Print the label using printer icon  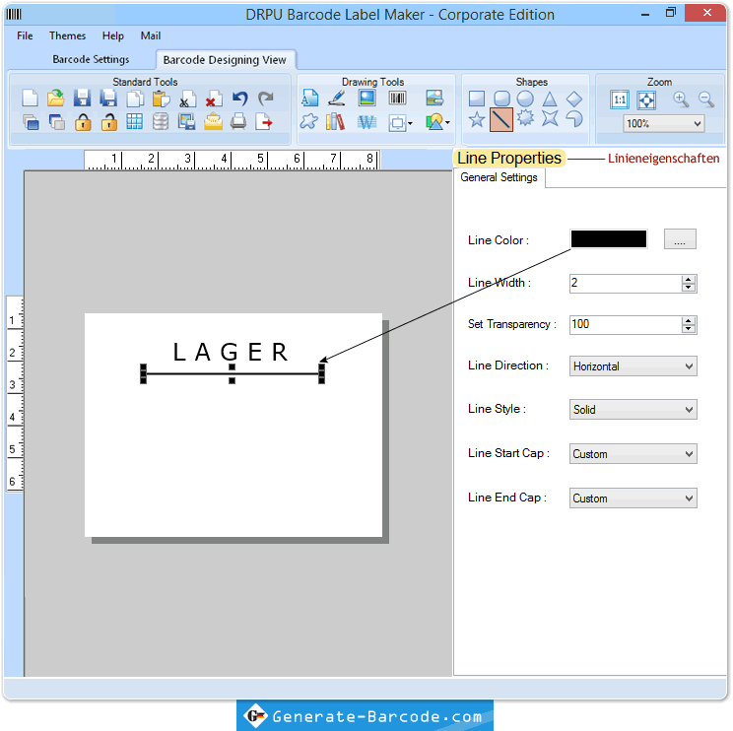point(238,122)
